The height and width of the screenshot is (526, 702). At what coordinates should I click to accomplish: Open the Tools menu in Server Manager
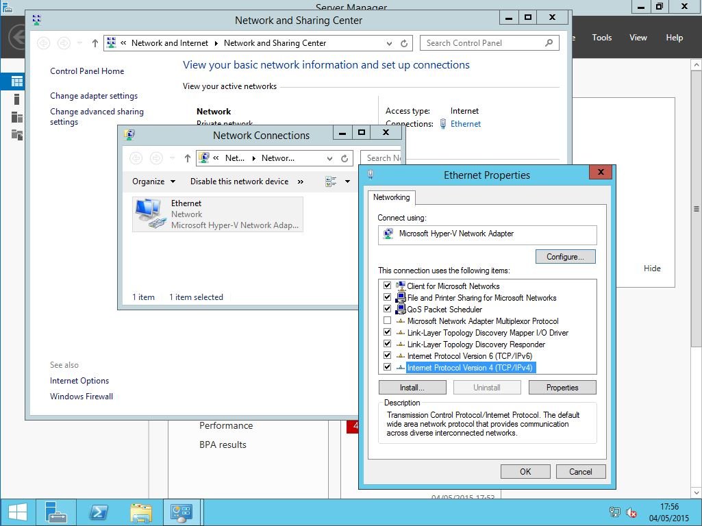pyautogui.click(x=602, y=38)
